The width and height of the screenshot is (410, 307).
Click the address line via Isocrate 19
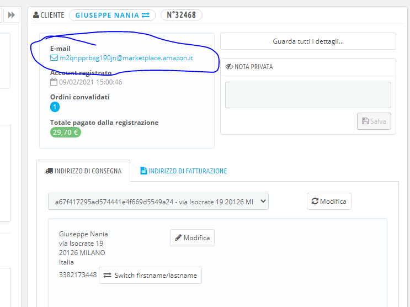tap(81, 244)
